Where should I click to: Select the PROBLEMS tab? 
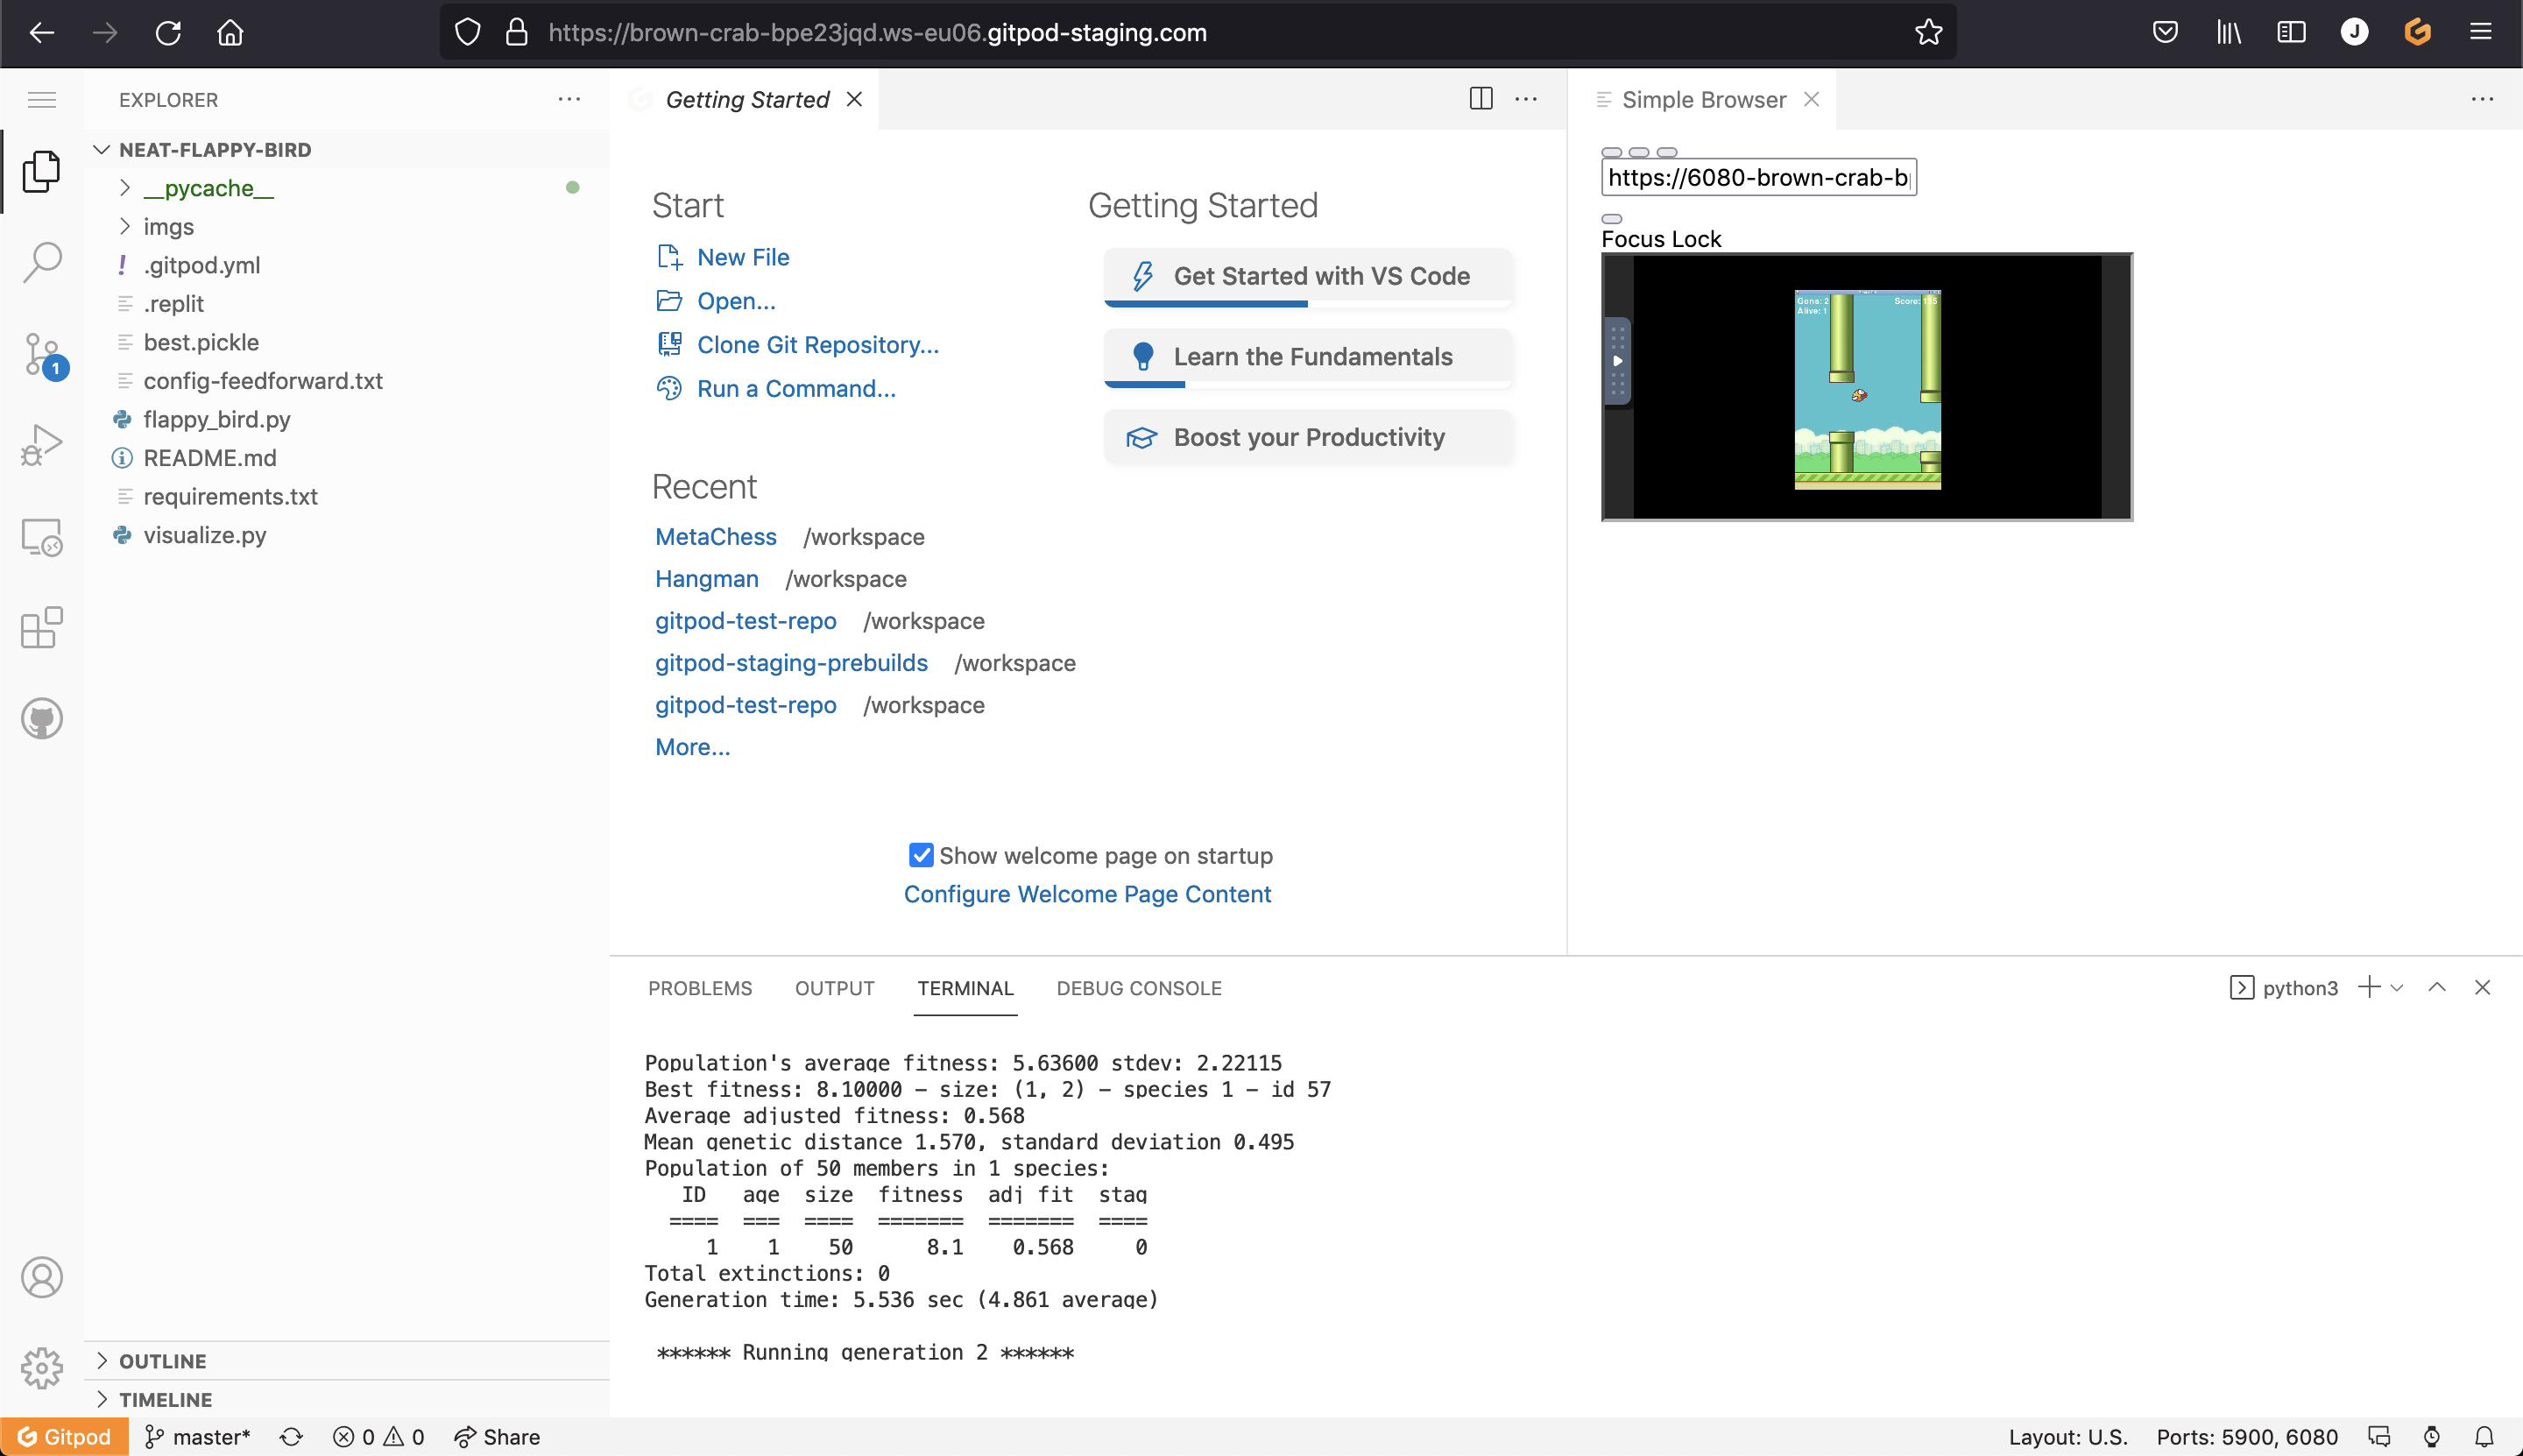pyautogui.click(x=700, y=988)
